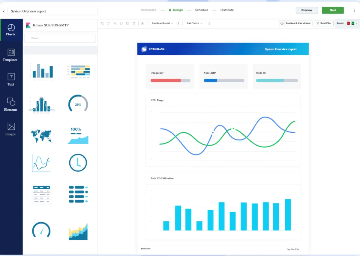Screen dimensions: 360x256
Task: Go to the Distribute step
Action: (x=227, y=10)
